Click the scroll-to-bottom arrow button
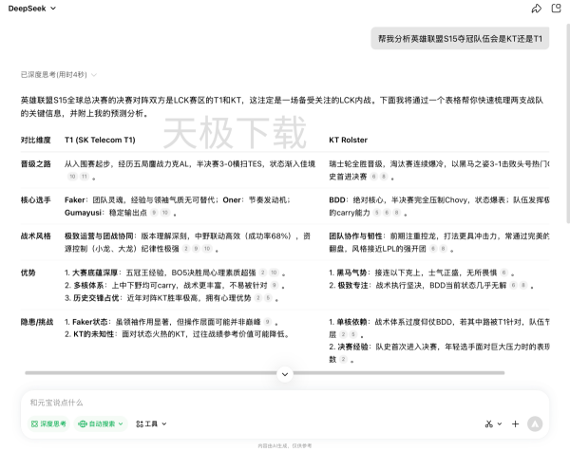The height and width of the screenshot is (452, 570). tap(285, 374)
